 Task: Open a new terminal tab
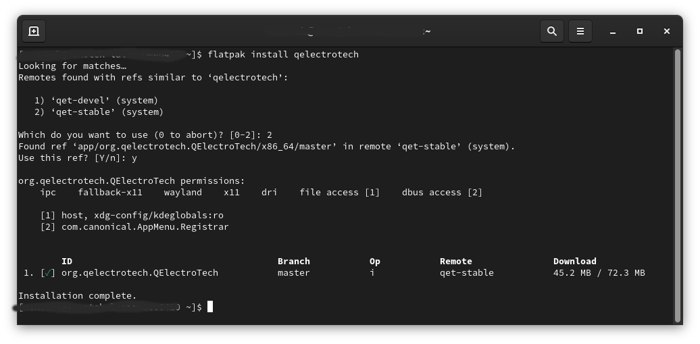pyautogui.click(x=34, y=31)
